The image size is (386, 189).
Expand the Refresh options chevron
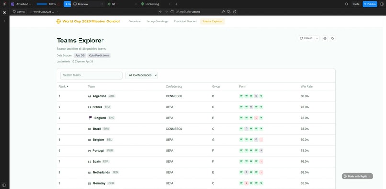(x=317, y=38)
